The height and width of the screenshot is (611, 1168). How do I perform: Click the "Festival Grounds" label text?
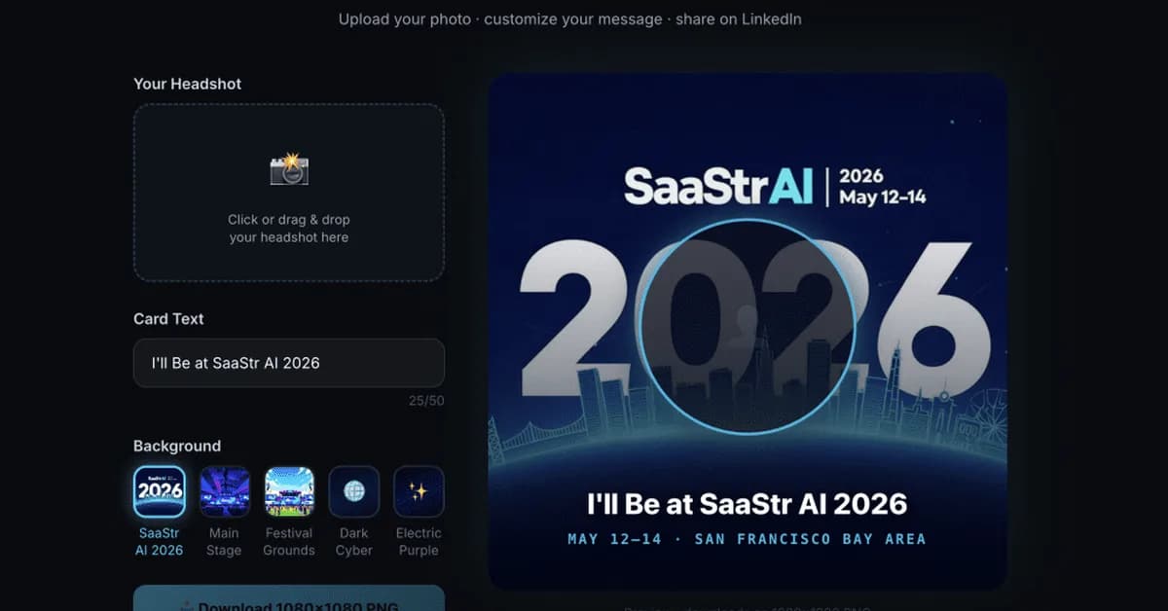point(289,542)
